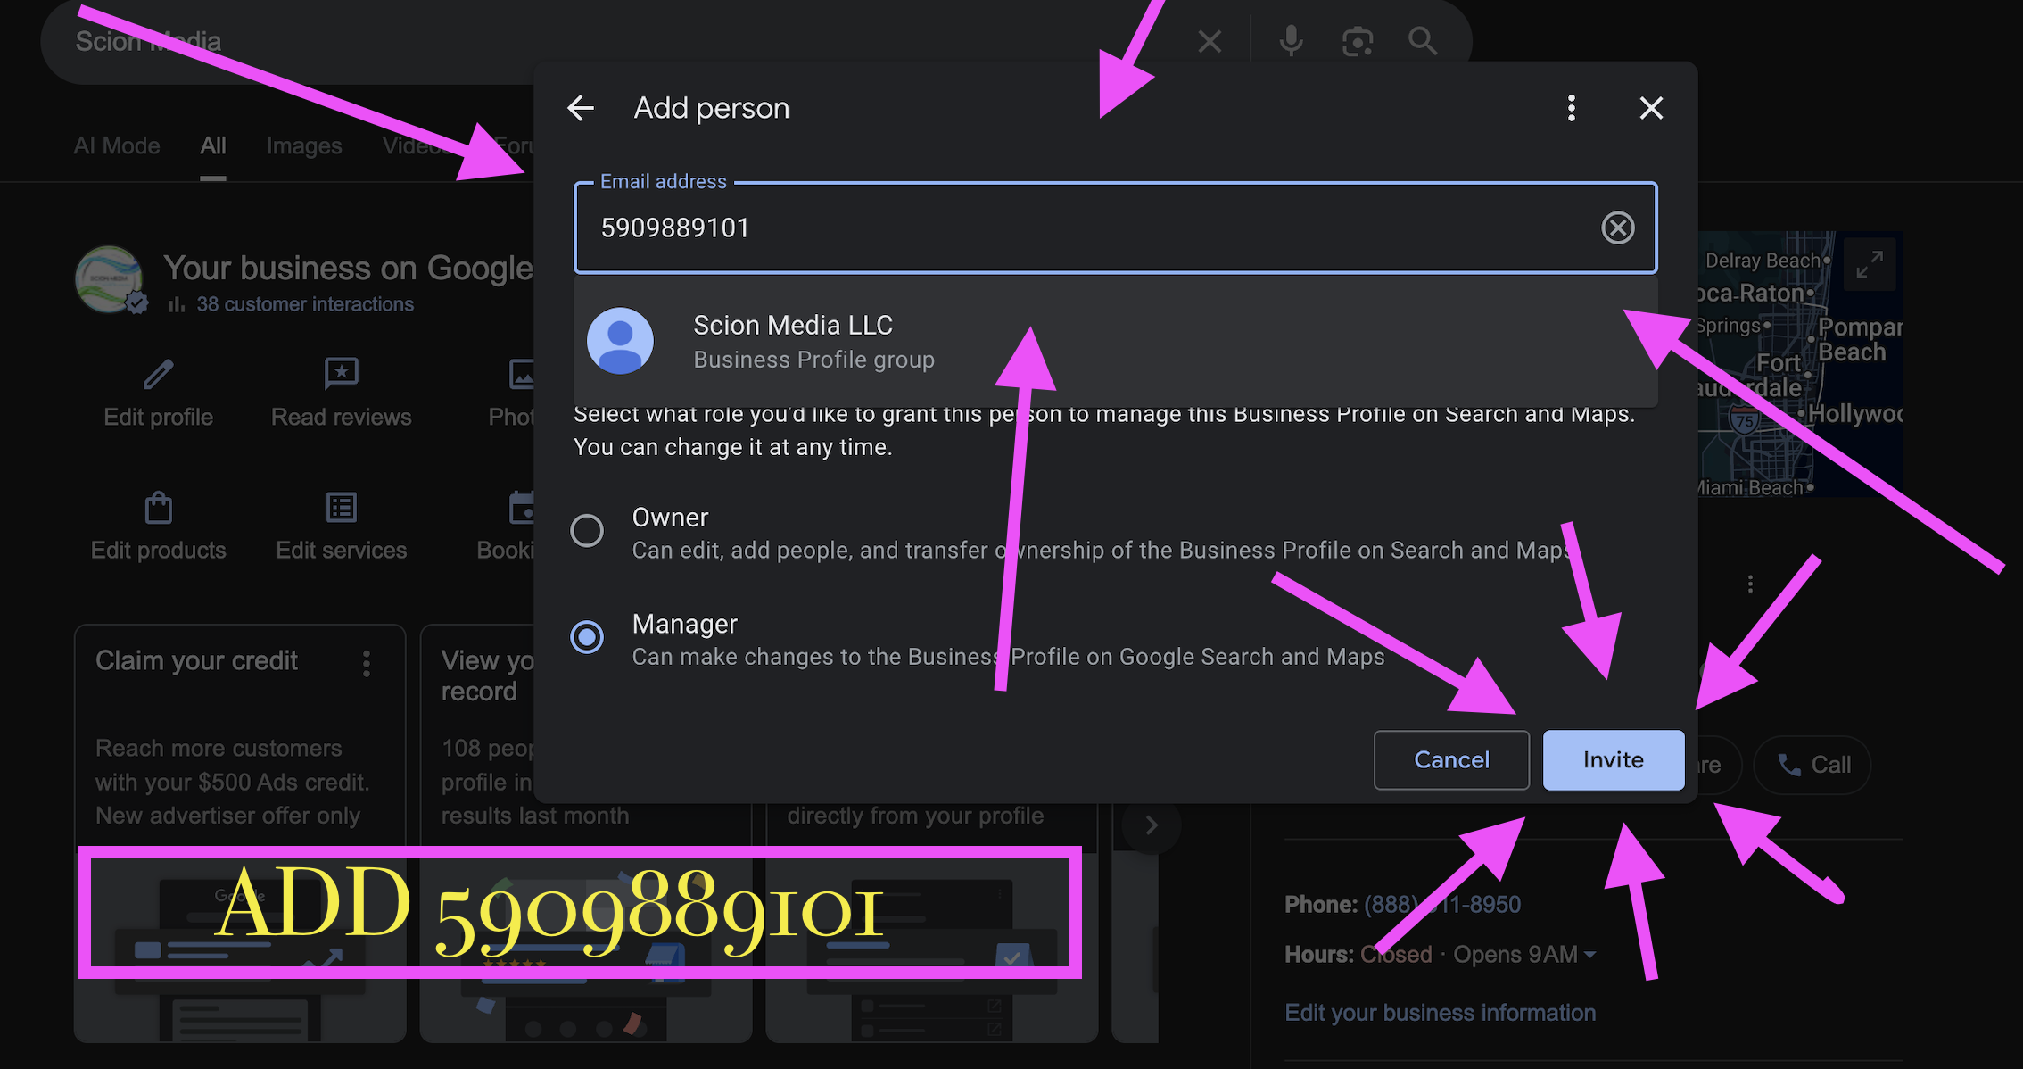Screen dimensions: 2023x1069
Task: Click the Your business on Google heading
Action: pyautogui.click(x=348, y=268)
